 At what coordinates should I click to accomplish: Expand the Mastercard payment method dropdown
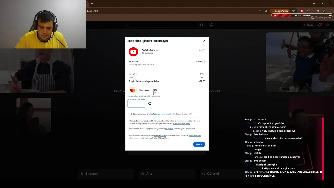(x=204, y=90)
